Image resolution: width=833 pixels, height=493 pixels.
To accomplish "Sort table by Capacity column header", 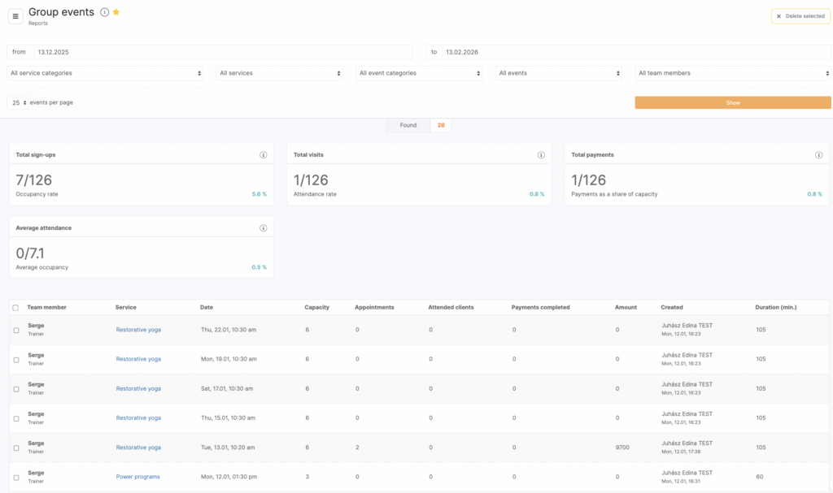I will pyautogui.click(x=316, y=308).
